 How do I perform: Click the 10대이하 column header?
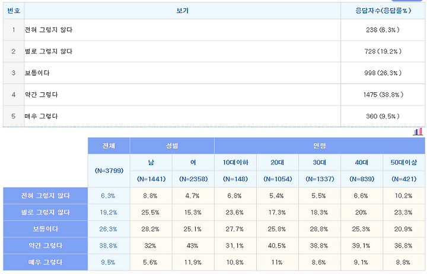click(x=235, y=162)
